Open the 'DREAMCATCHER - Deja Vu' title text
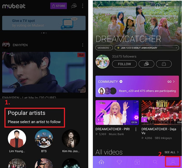 click(x=159, y=131)
